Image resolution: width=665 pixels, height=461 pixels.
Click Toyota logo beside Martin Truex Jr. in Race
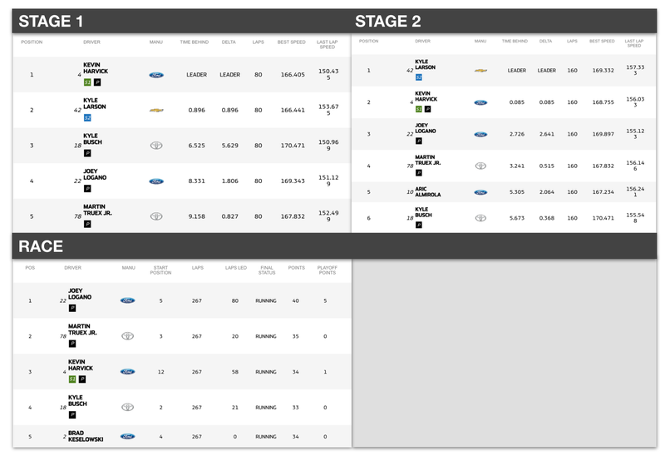[x=128, y=336]
